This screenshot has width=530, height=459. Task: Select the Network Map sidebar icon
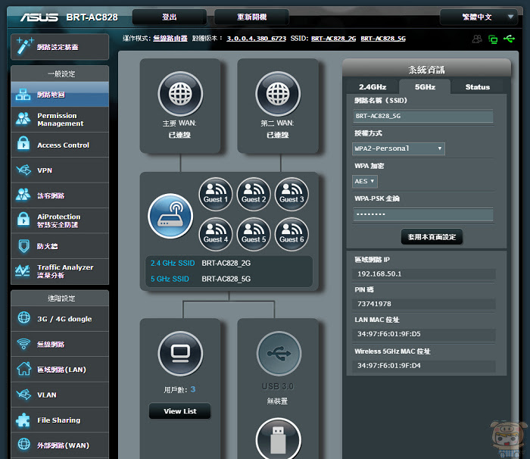tap(23, 95)
